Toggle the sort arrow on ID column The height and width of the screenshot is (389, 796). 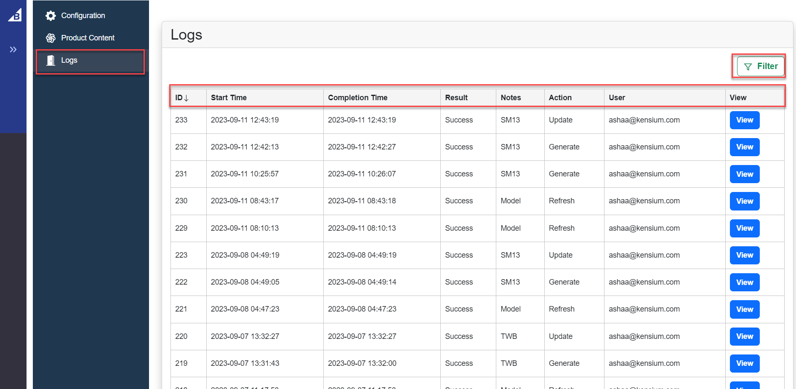pyautogui.click(x=186, y=98)
